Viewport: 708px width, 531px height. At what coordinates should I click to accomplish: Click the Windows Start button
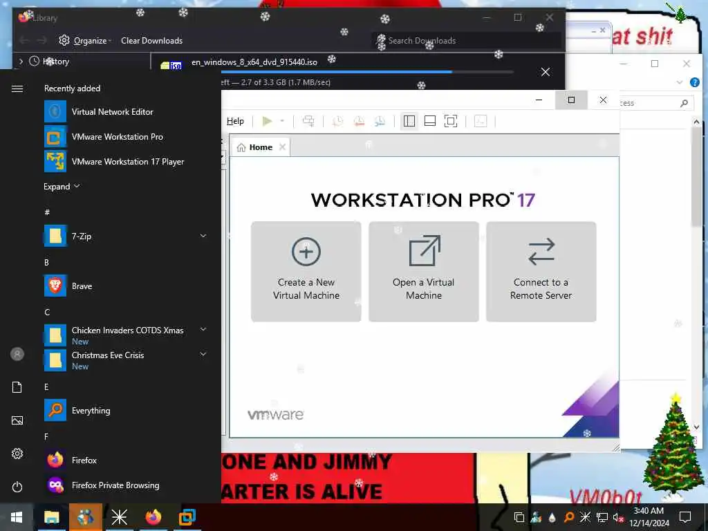(x=17, y=517)
